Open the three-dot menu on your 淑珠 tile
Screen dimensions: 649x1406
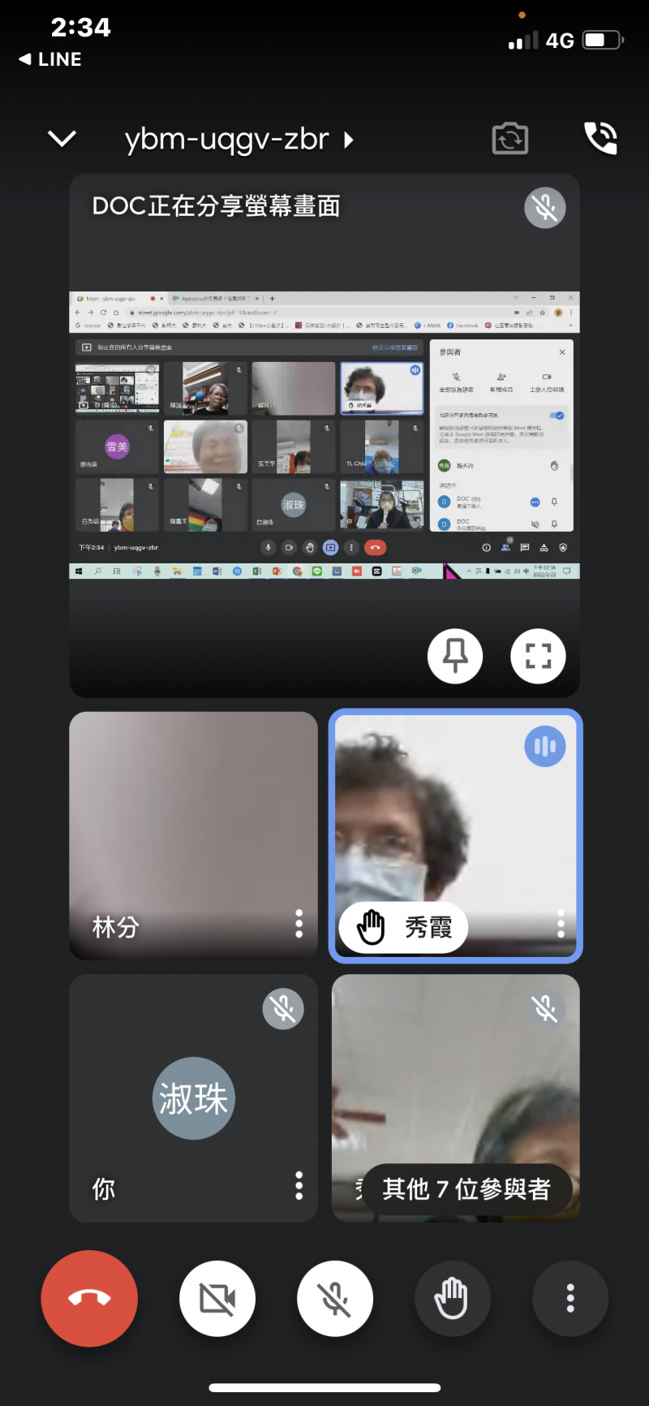(299, 1186)
